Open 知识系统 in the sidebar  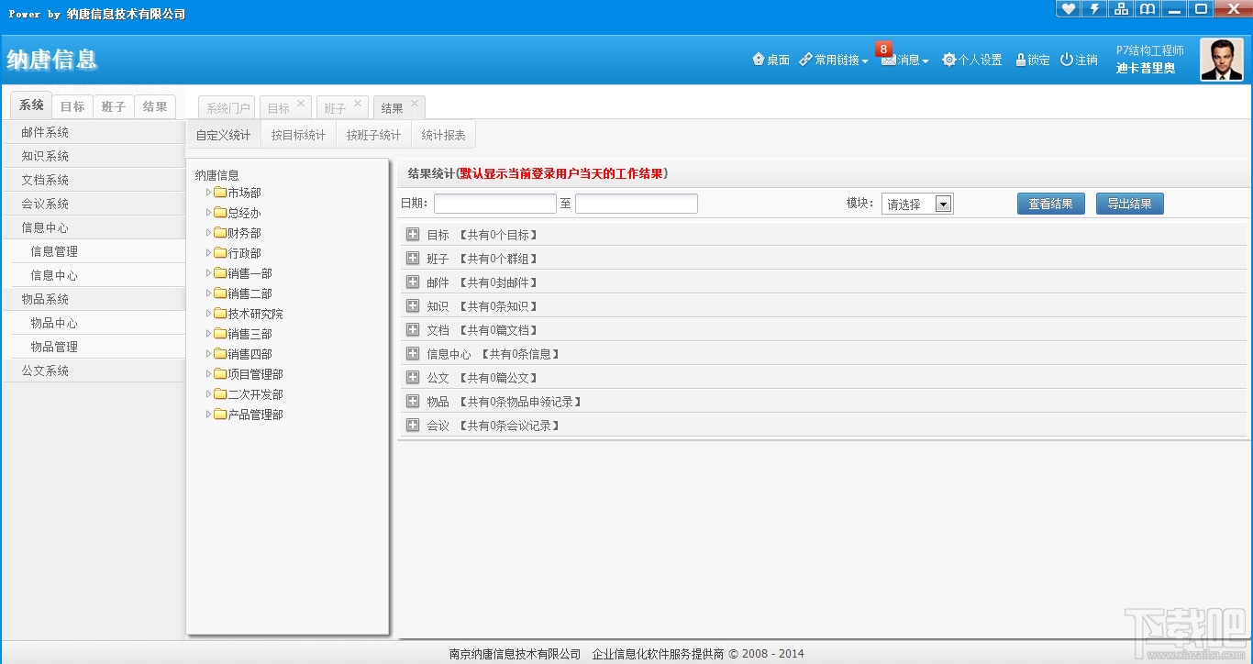coord(94,157)
